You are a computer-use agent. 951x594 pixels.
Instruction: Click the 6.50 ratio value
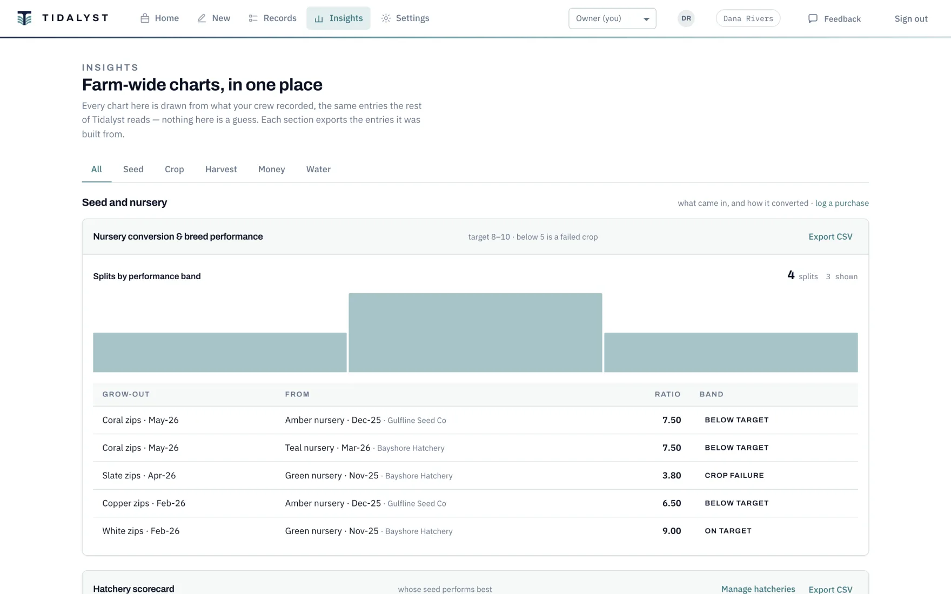pos(672,503)
